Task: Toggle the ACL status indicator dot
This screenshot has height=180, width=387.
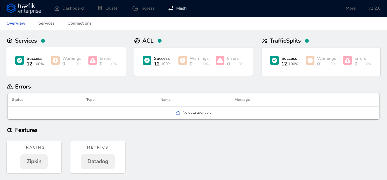Action: point(160,41)
